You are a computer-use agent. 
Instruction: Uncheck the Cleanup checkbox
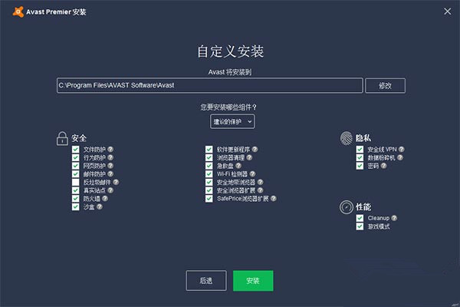point(360,218)
